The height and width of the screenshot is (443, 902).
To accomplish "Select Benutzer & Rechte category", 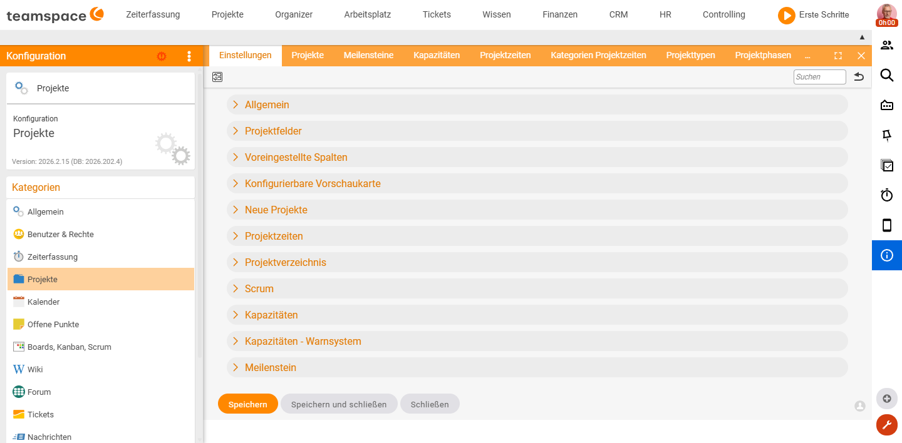I will (x=101, y=234).
